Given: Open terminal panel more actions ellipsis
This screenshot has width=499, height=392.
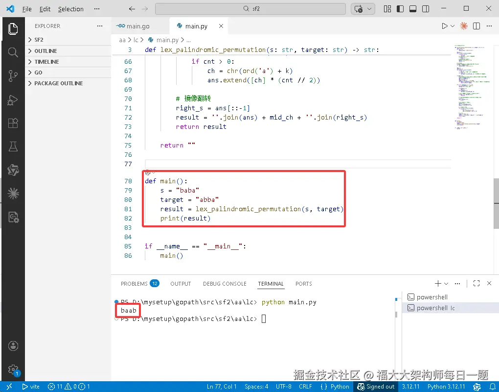Looking at the screenshot, I should (457, 283).
